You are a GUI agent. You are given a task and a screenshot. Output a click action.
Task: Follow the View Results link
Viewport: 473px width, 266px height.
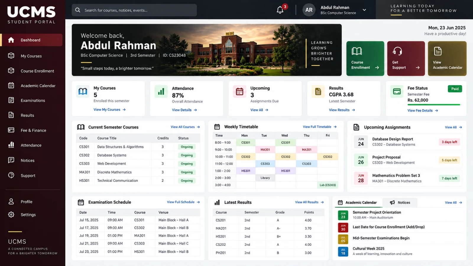[342, 110]
